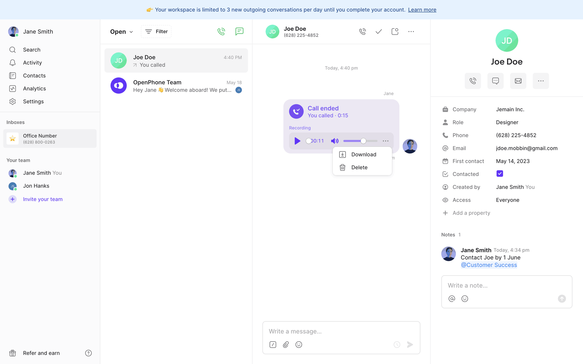This screenshot has height=364, width=583.
Task: Play the call recording
Action: [297, 141]
